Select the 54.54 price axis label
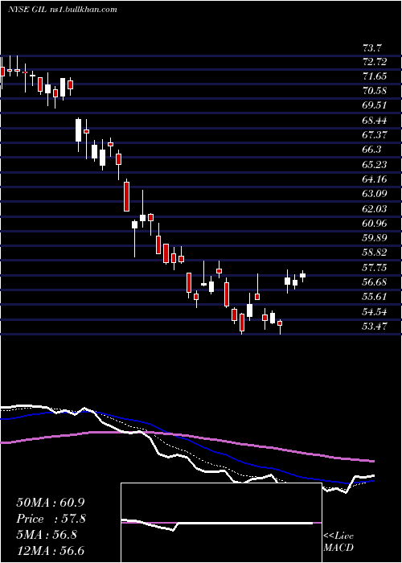Screen dimensions: 402x563 point(375,312)
